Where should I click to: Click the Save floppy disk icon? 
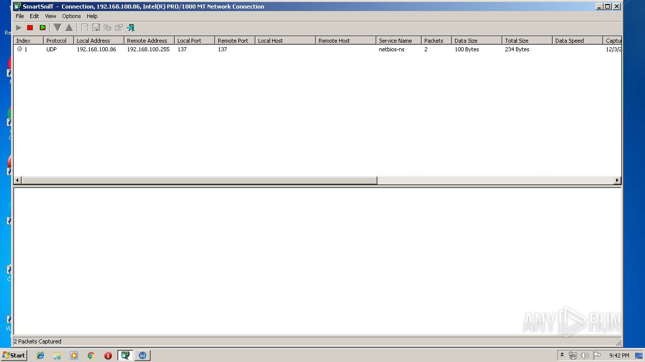coord(96,28)
